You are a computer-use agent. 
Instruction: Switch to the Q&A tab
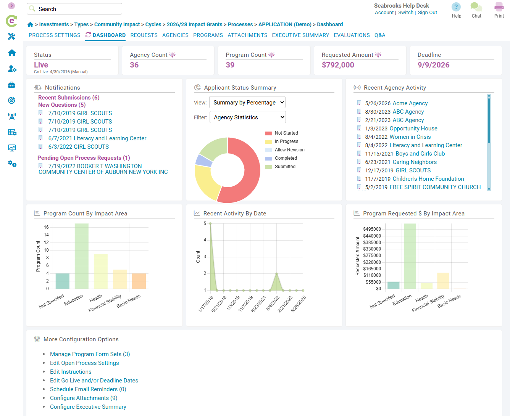[380, 35]
